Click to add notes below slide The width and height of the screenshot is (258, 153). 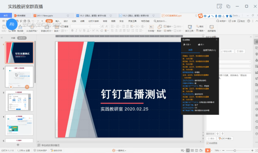[x=50, y=145]
